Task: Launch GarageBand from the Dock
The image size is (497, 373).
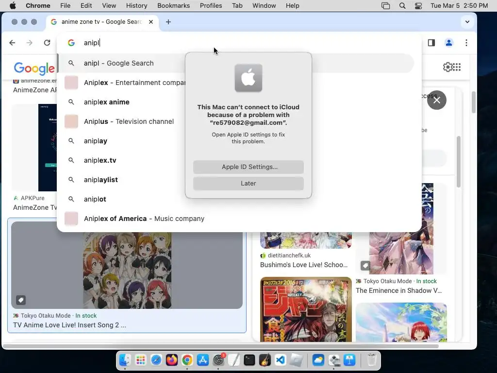Action: 265,360
